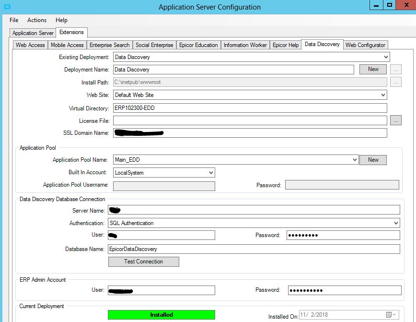This screenshot has height=322, width=416.
Task: Select Data Discovery tab
Action: coord(322,44)
